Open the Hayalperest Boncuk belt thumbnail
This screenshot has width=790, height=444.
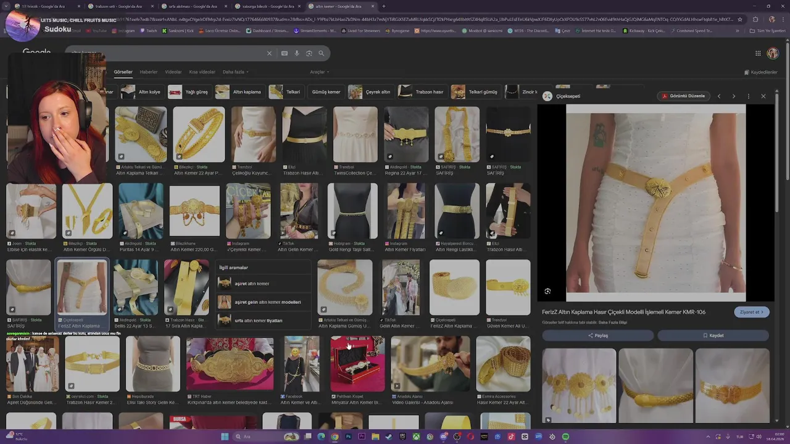point(457,211)
